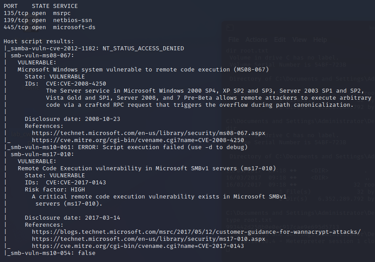Open the View menu
Screen dimensions: 375x262
pos(299,40)
